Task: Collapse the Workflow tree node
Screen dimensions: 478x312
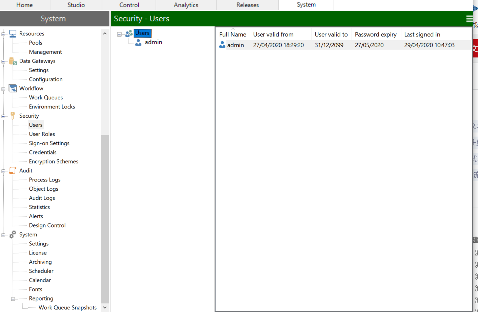Action: (3, 89)
